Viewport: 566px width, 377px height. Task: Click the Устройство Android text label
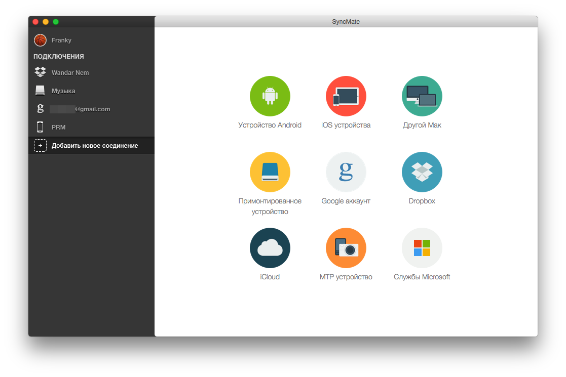click(x=270, y=125)
